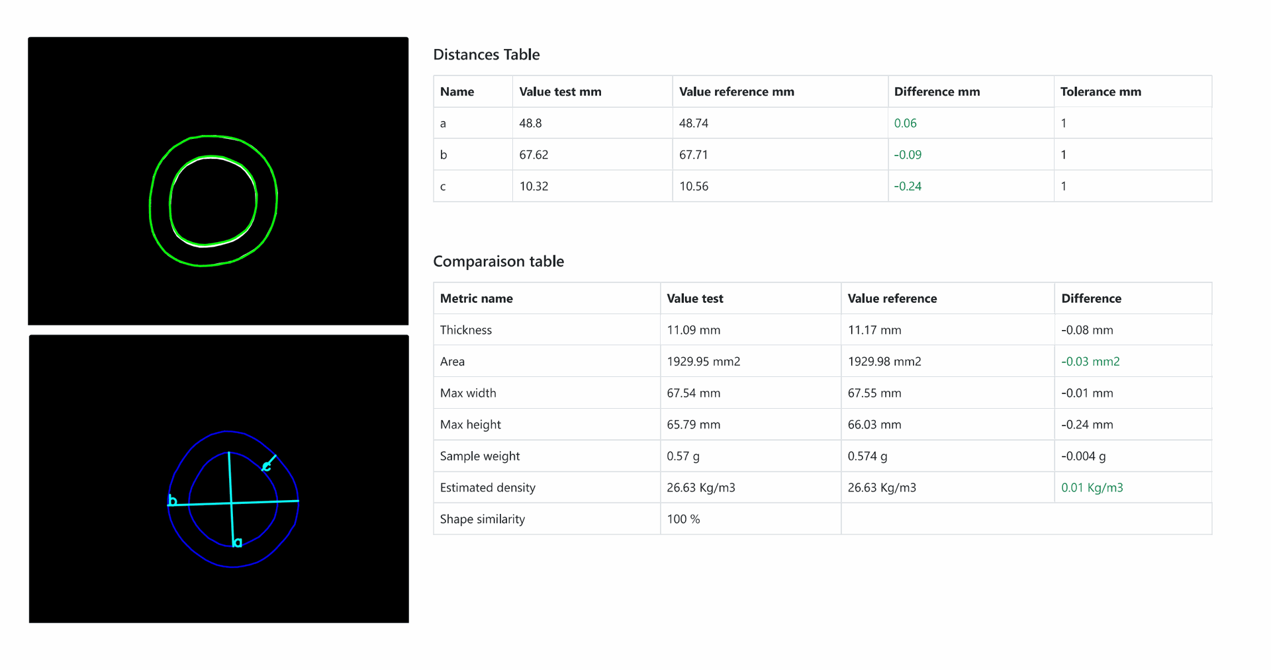Select the Thickness metric row
Image resolution: width=1271 pixels, height=670 pixels.
click(x=823, y=329)
